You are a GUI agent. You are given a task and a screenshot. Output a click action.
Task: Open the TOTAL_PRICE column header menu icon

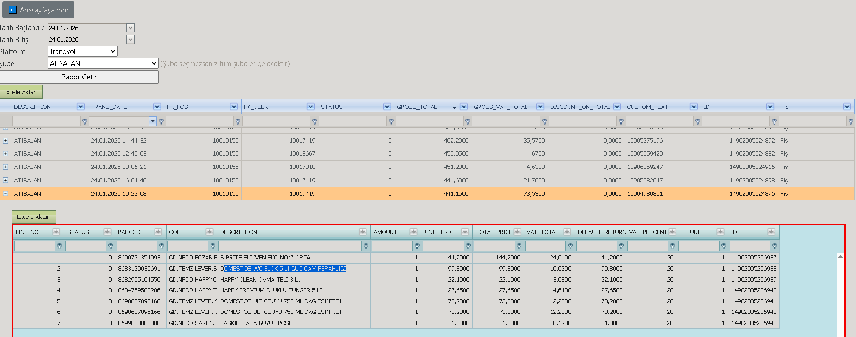pyautogui.click(x=517, y=232)
